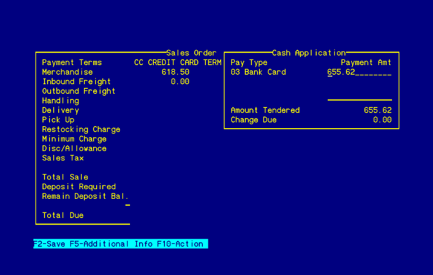Click the Payment Amt column header
This screenshot has height=275, width=433.
coord(366,63)
